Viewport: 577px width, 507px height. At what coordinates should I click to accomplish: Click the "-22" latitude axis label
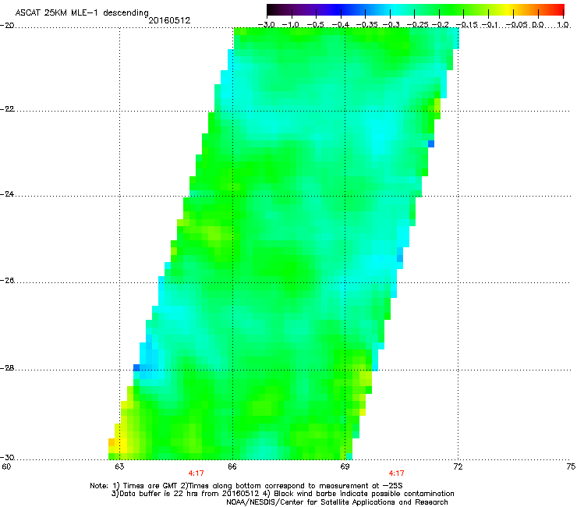7,109
